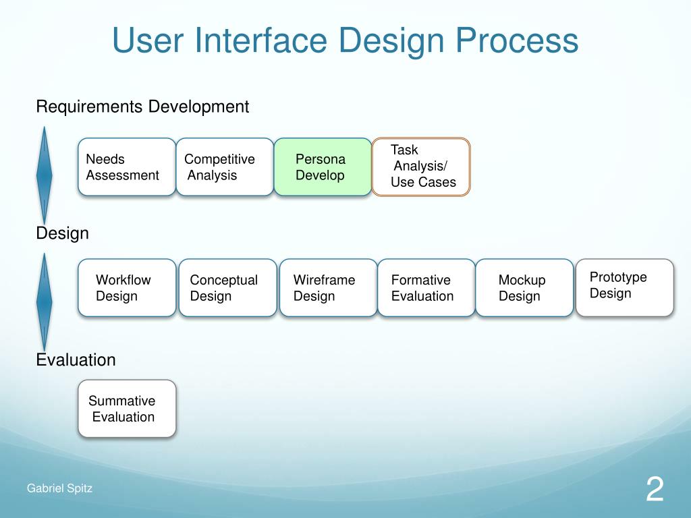Click the Workflow Design box
The image size is (691, 518).
[x=127, y=287]
